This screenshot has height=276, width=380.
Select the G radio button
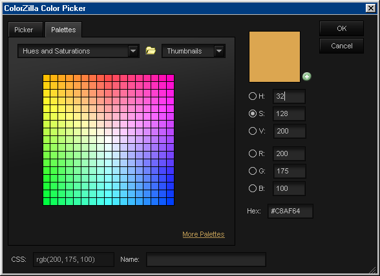253,171
